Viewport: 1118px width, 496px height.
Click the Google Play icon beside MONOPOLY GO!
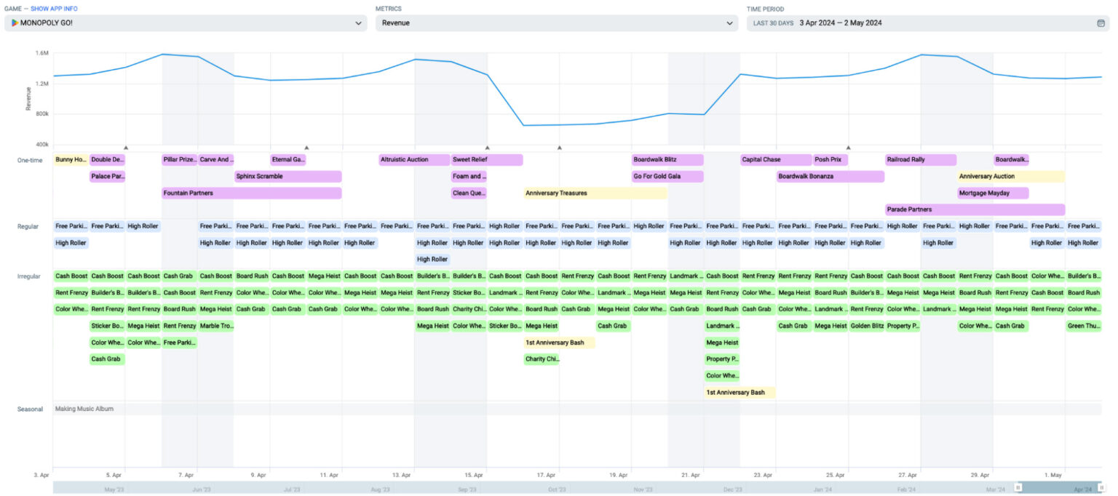click(14, 23)
